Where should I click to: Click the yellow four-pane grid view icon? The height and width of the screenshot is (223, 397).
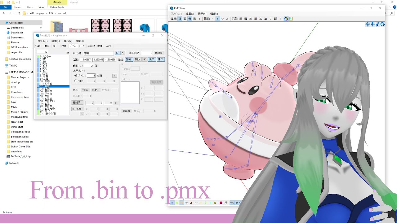click(x=291, y=19)
